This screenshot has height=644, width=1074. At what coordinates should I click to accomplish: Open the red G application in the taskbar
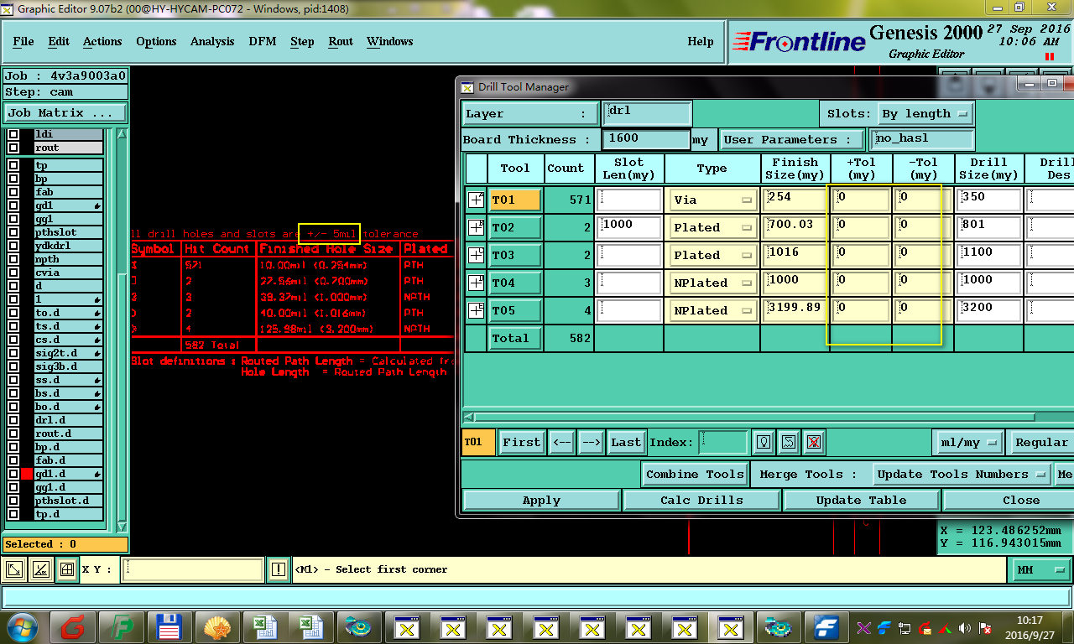(72, 627)
